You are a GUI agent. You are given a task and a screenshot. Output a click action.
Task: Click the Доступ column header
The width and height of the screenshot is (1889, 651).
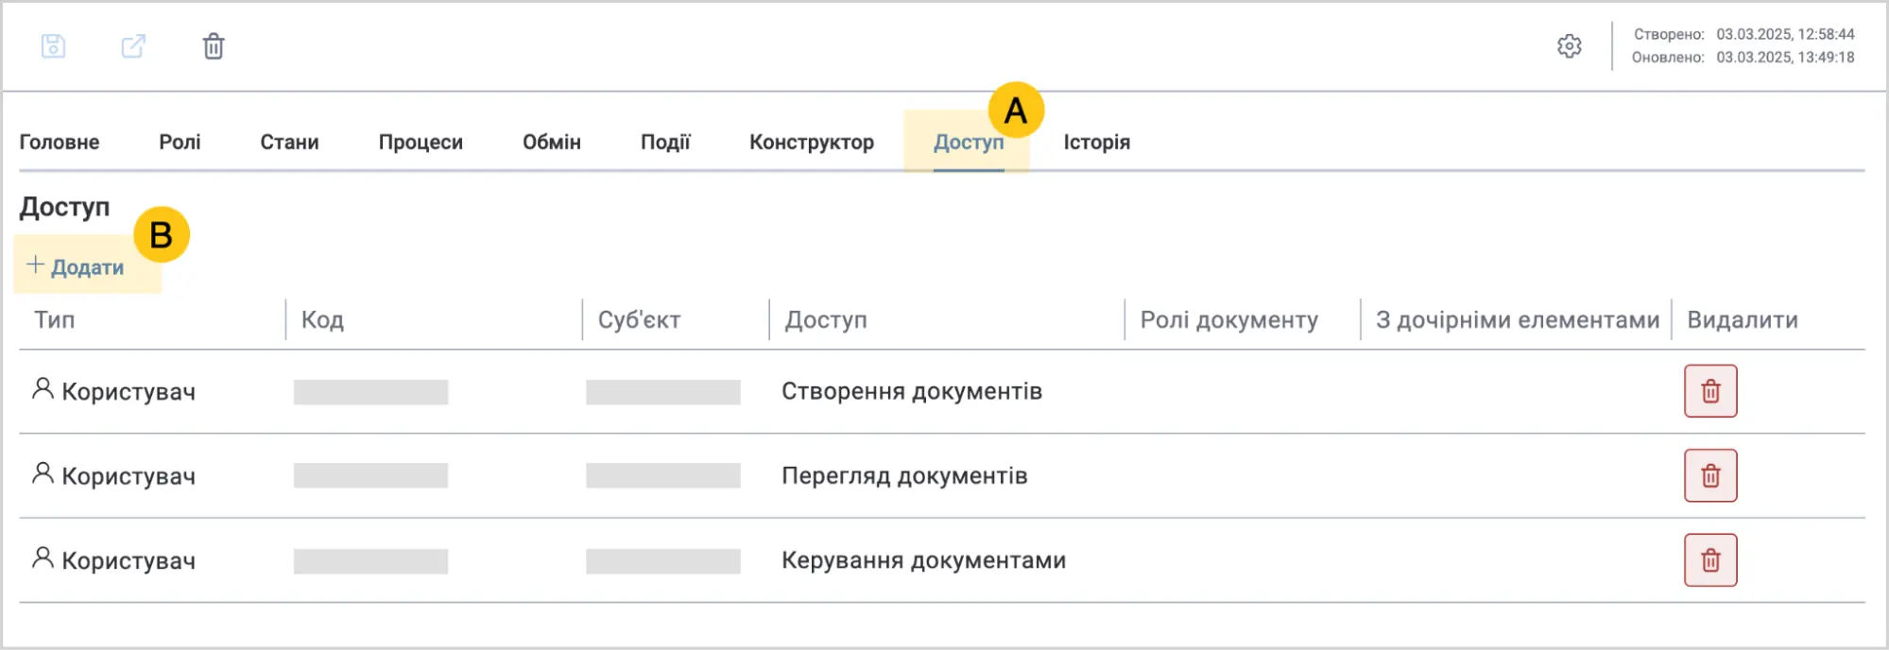click(x=826, y=320)
